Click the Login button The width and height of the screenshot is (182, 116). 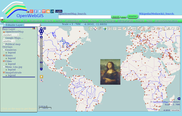[59, 11]
